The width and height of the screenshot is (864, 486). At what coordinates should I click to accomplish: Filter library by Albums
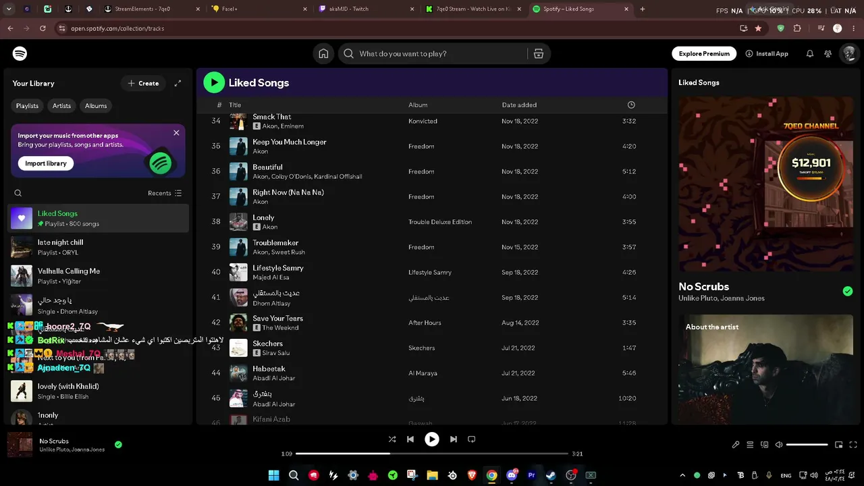tap(96, 106)
